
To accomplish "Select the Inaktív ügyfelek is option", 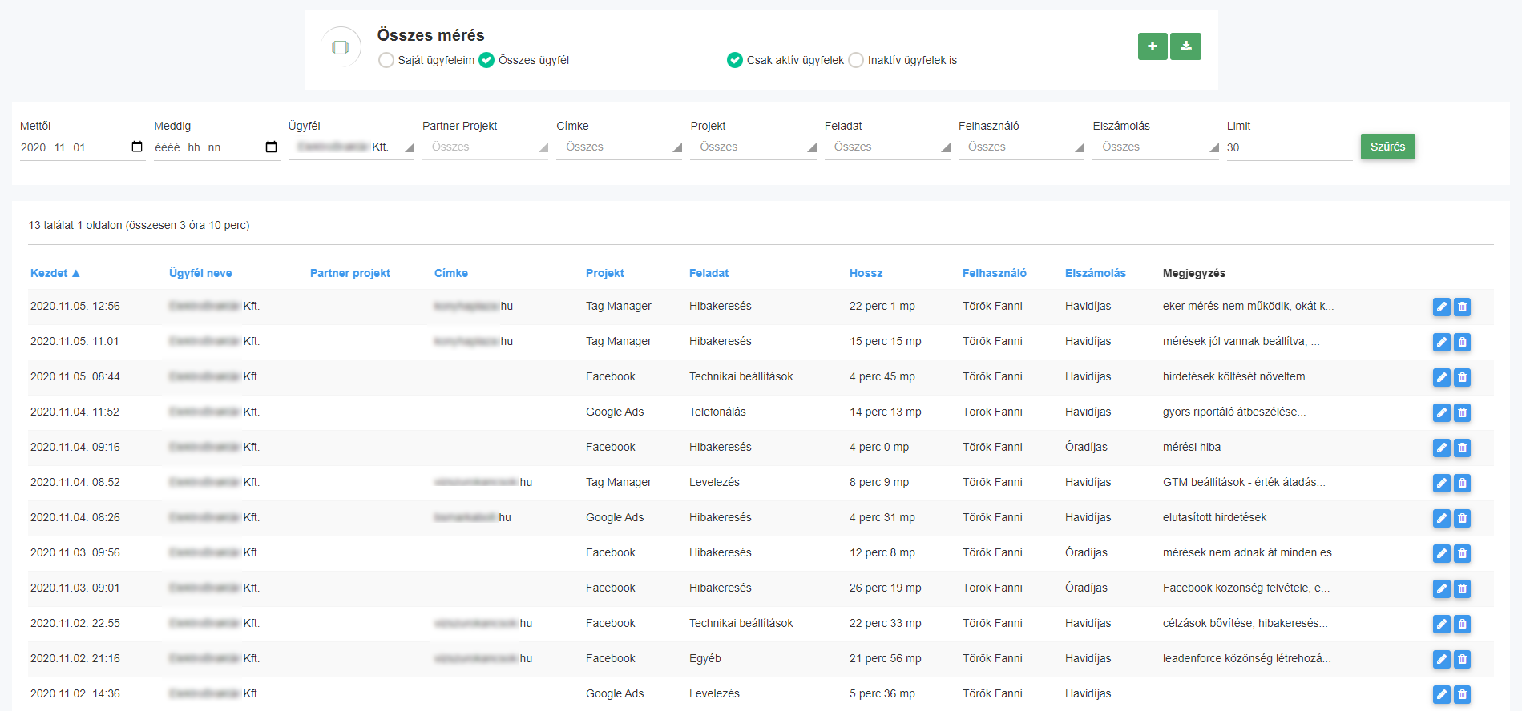I will point(856,60).
